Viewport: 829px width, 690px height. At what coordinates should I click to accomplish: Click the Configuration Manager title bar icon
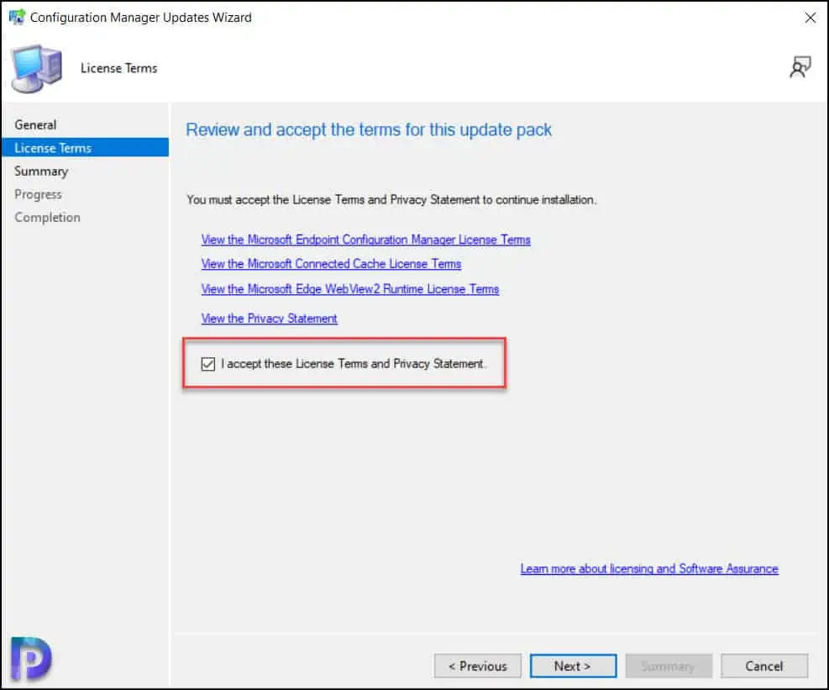tap(17, 17)
